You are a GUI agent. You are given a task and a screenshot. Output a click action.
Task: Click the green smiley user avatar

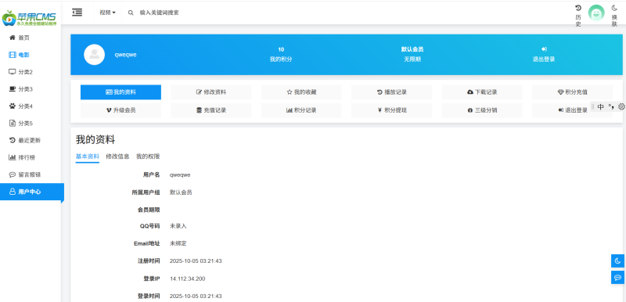[x=596, y=13]
